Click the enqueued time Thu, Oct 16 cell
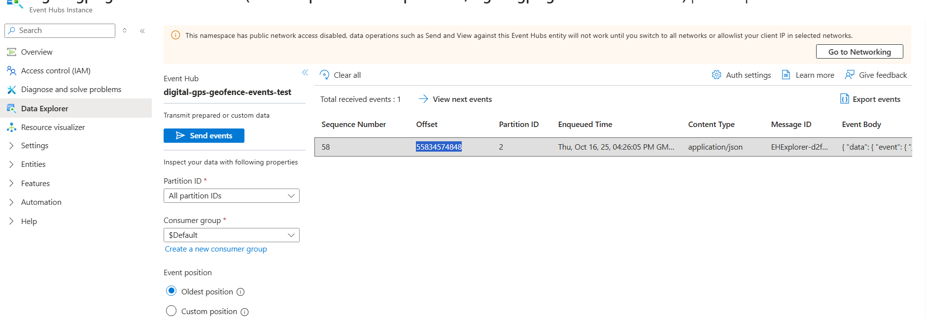The image size is (926, 319). pyautogui.click(x=616, y=147)
